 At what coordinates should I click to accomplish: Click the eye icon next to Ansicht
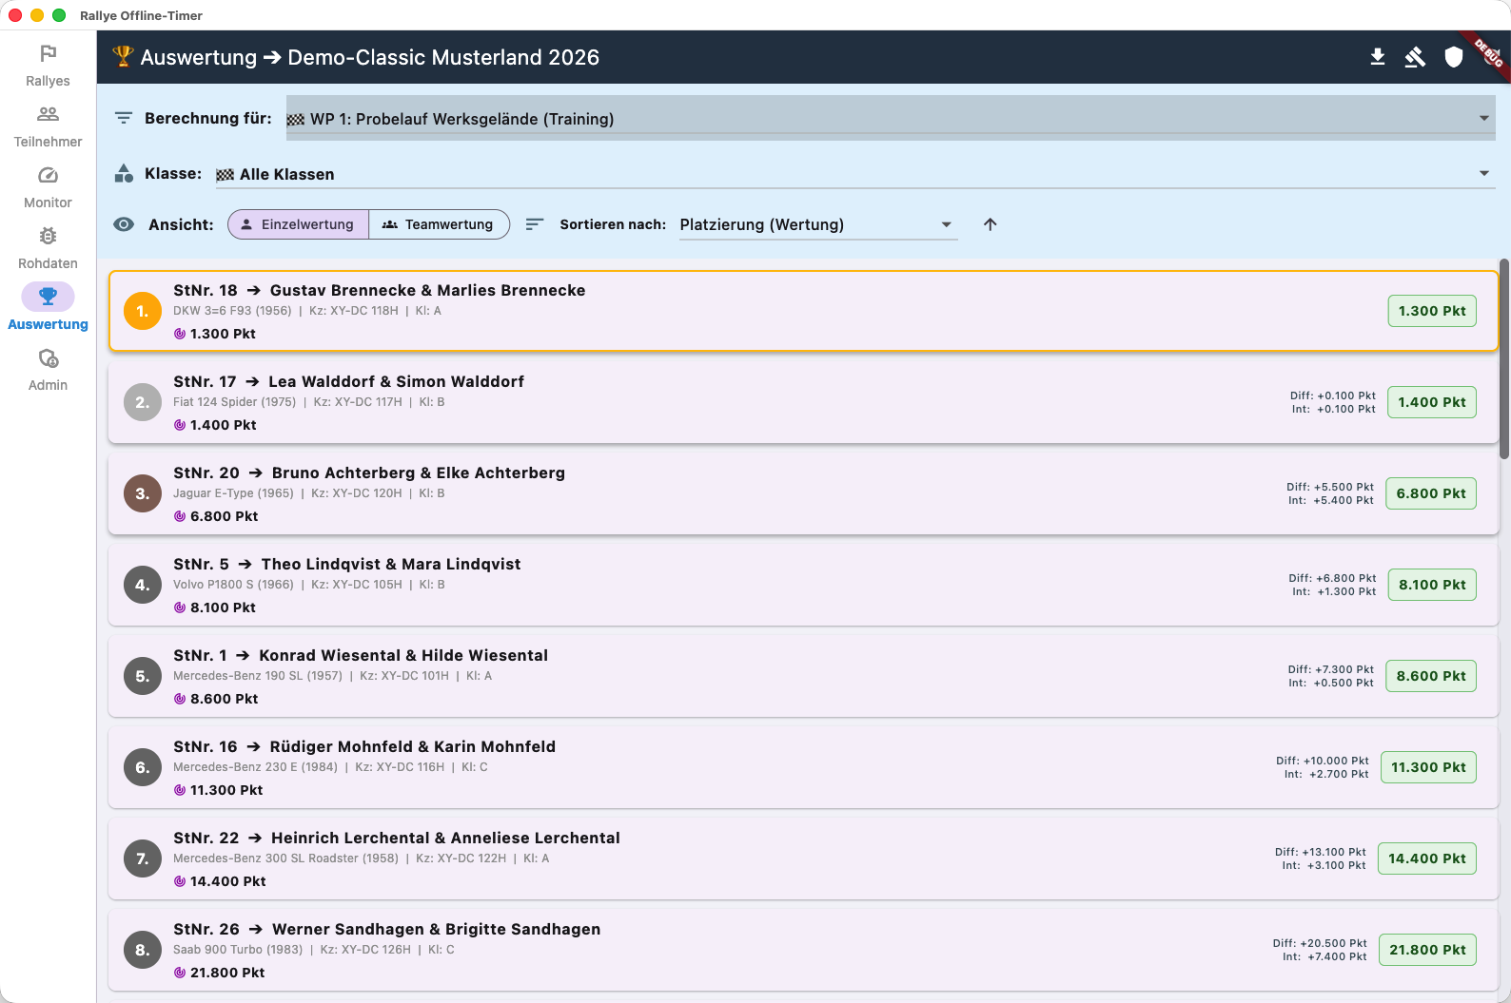(x=124, y=224)
